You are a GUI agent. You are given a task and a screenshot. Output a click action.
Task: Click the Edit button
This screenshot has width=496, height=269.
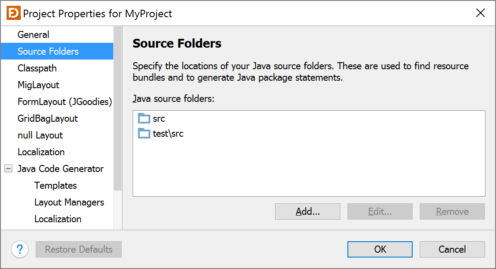pos(380,211)
